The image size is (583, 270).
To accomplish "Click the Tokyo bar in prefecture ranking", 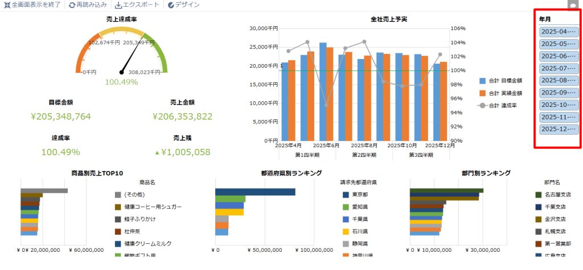I will [255, 192].
